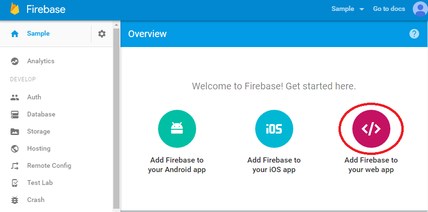The height and width of the screenshot is (212, 428).
Task: Click Add Firebase to your Android app text
Action: tap(177, 165)
